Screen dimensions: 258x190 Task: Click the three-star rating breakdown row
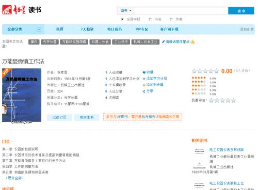(x=204, y=86)
